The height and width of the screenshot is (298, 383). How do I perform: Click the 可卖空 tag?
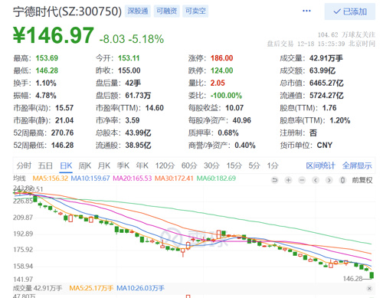pos(195,11)
